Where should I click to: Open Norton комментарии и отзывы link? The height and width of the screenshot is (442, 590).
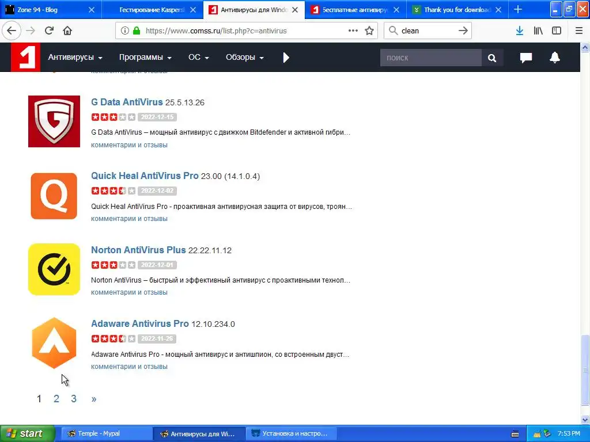pos(129,292)
